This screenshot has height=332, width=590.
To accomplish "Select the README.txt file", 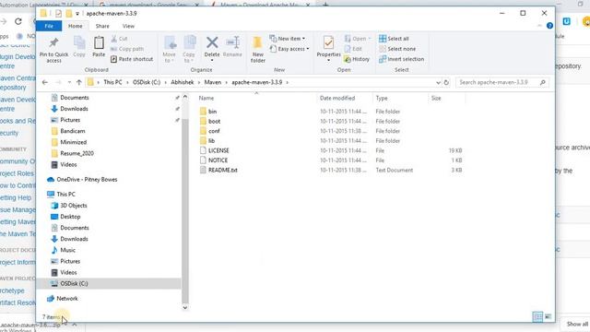I will tap(223, 170).
